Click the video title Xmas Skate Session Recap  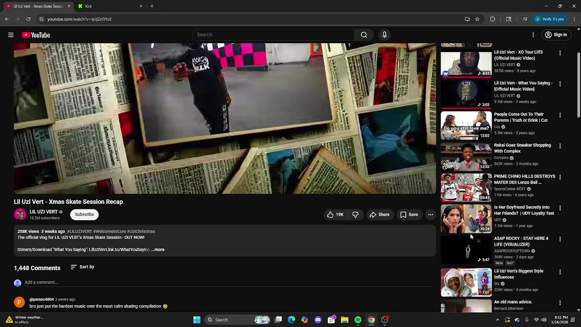tap(69, 202)
